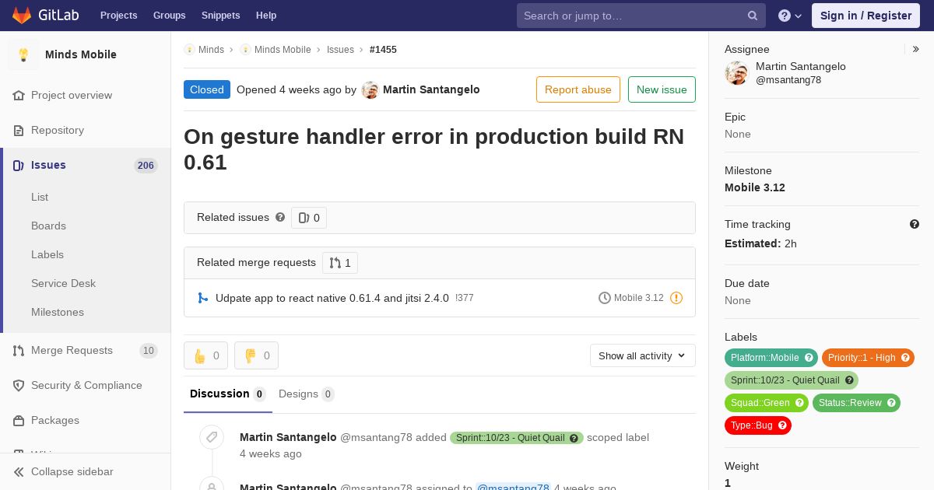934x490 pixels.
Task: Toggle Collapse sidebar at bottom left
Action: tap(64, 471)
